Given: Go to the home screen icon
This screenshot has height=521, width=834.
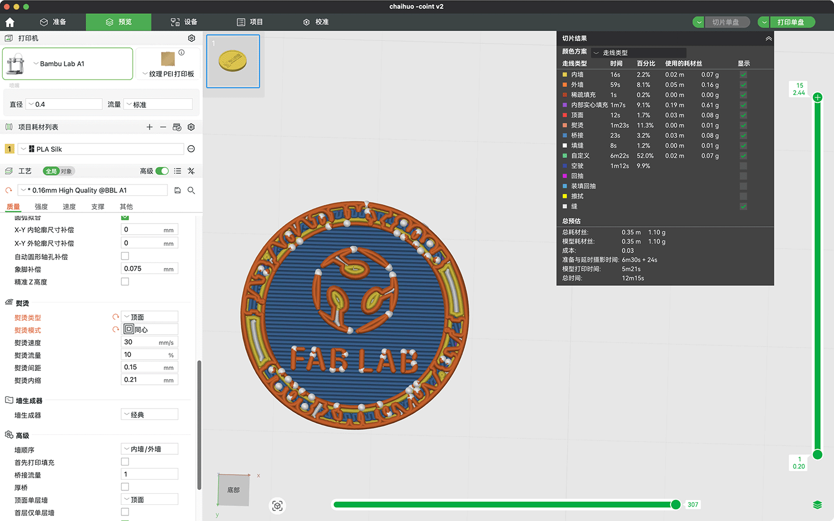Looking at the screenshot, I should click(x=9, y=22).
